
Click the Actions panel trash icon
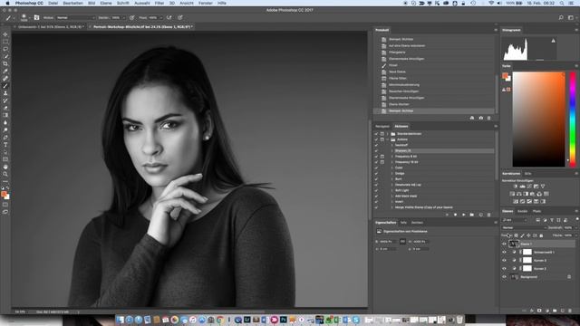click(488, 215)
